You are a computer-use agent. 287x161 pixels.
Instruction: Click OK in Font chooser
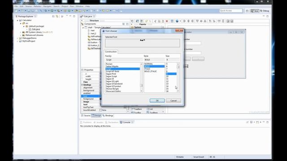[157, 101]
